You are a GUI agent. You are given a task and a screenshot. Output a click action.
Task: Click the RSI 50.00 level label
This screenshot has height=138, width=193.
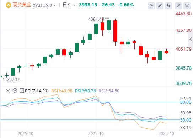(186, 120)
